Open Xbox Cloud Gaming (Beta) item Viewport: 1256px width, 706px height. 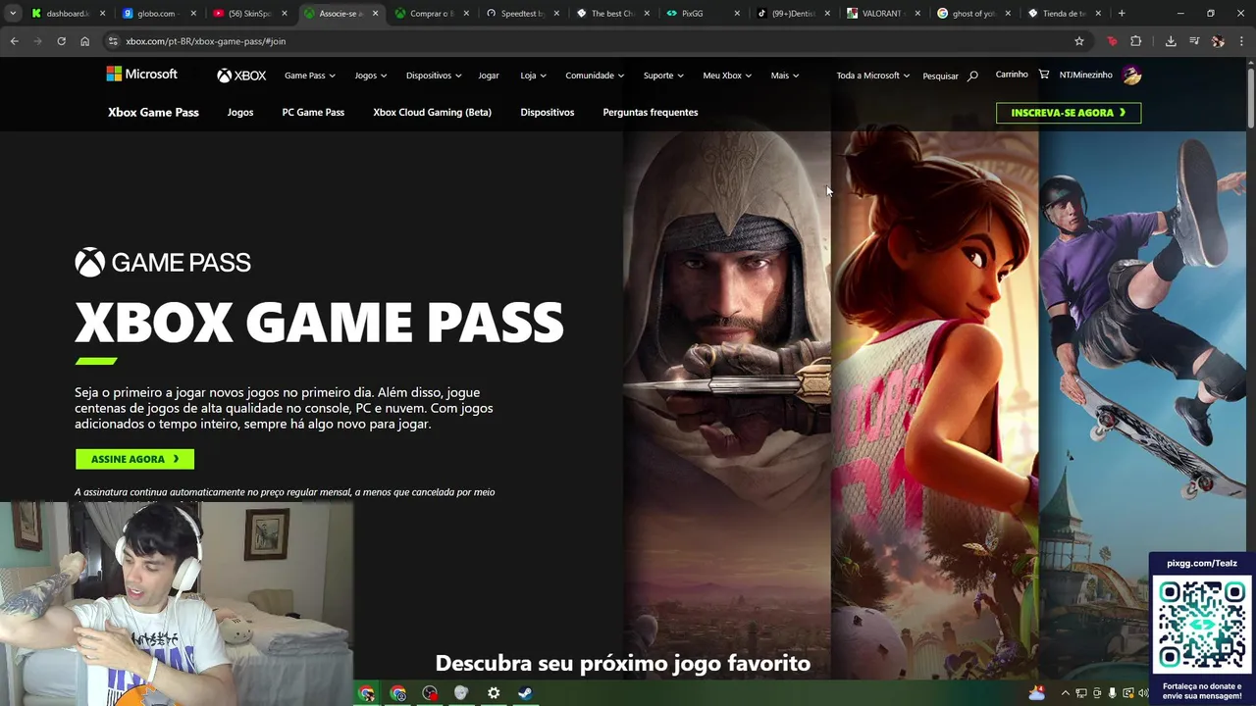pyautogui.click(x=432, y=113)
